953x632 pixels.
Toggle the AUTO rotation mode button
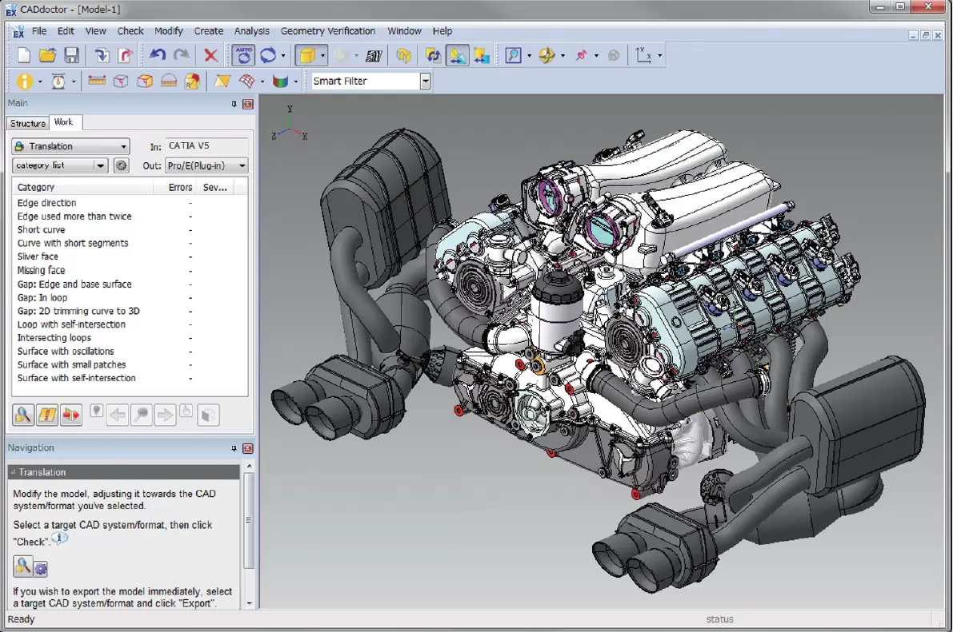(243, 55)
